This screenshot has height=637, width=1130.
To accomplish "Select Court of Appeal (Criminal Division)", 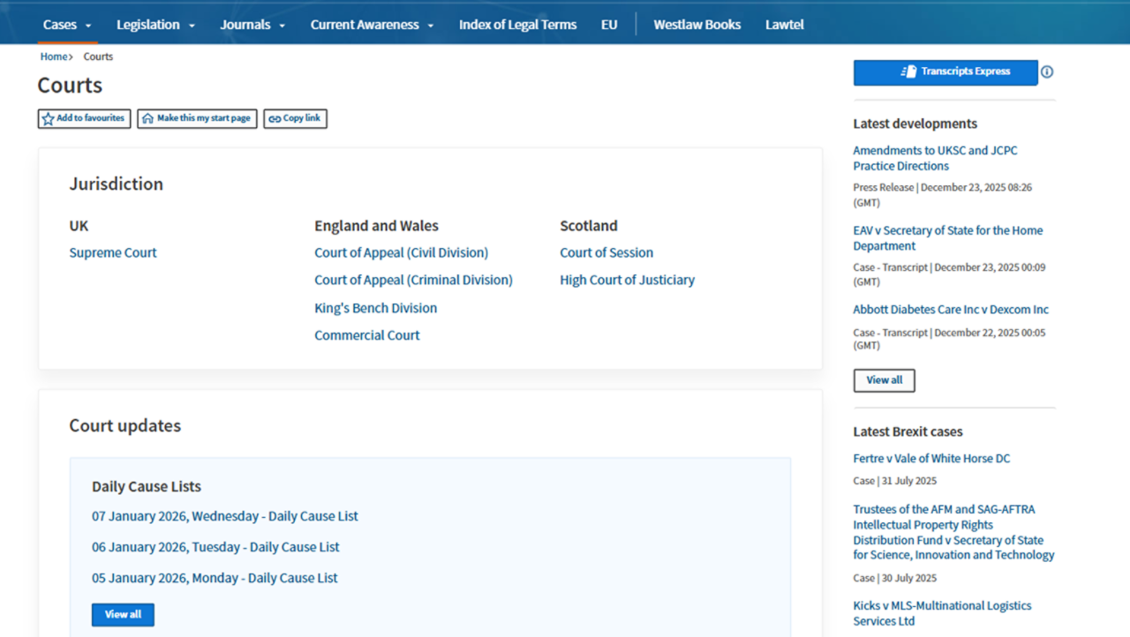I will click(413, 280).
